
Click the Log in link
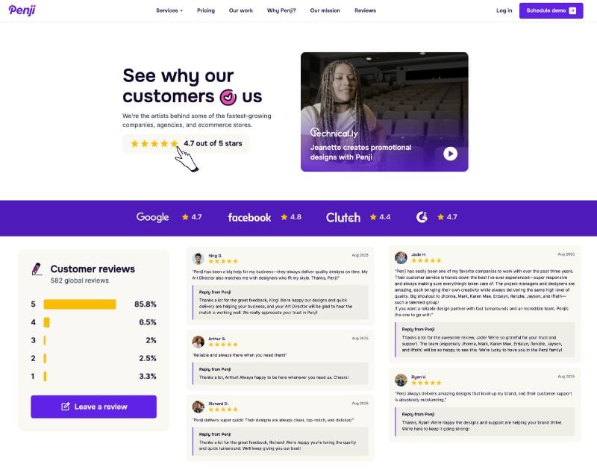pyautogui.click(x=503, y=10)
